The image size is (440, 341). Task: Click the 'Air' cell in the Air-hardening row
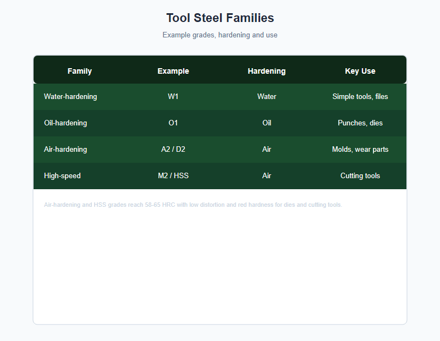pyautogui.click(x=267, y=149)
